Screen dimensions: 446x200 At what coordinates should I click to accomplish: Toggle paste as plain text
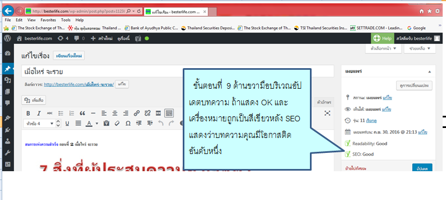tap(107, 123)
